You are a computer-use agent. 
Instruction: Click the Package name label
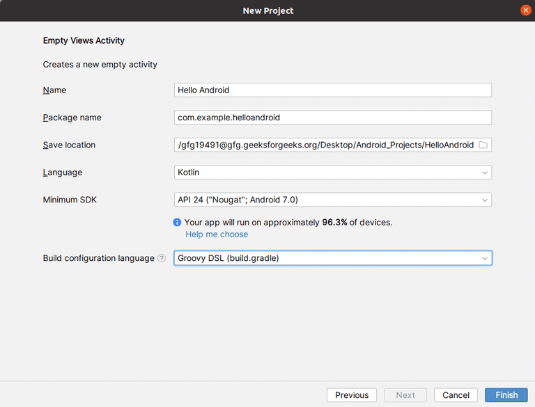(72, 118)
